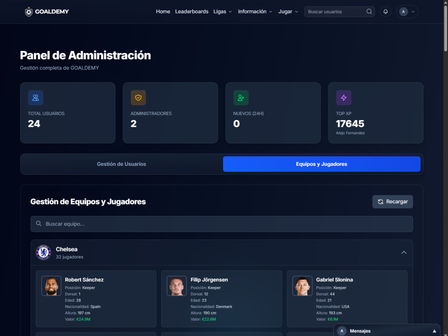Screen dimensions: 448x336
Task: Click Nacionalidad Denmark for Filip Jörgensen
Action: (211, 306)
